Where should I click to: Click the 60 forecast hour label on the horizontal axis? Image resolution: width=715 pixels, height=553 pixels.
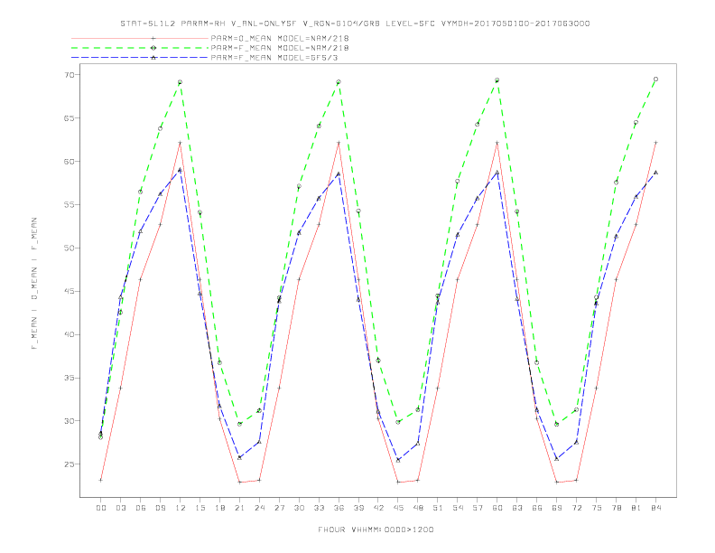click(x=497, y=508)
